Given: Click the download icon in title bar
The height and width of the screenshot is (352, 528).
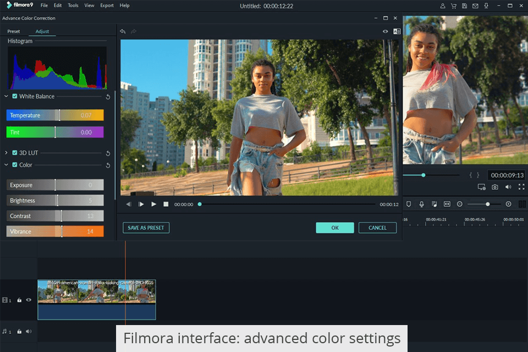Looking at the screenshot, I should [x=486, y=5].
